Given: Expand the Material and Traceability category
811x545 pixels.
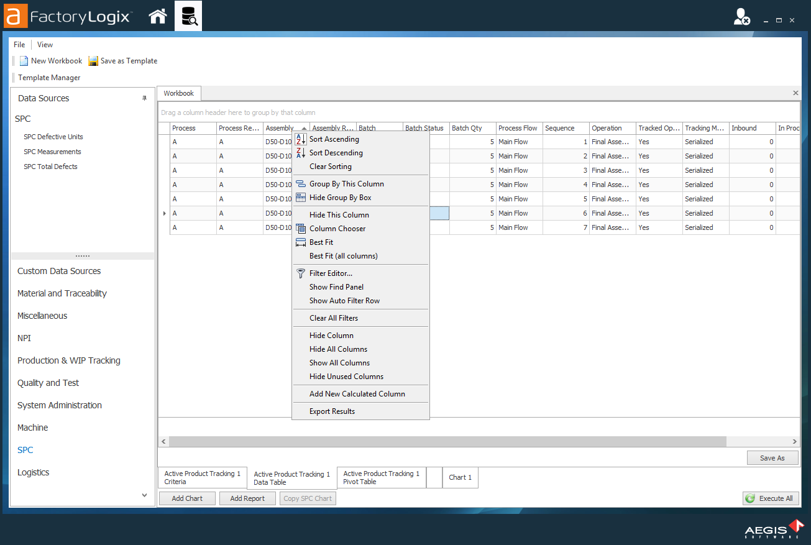Looking at the screenshot, I should click(62, 293).
